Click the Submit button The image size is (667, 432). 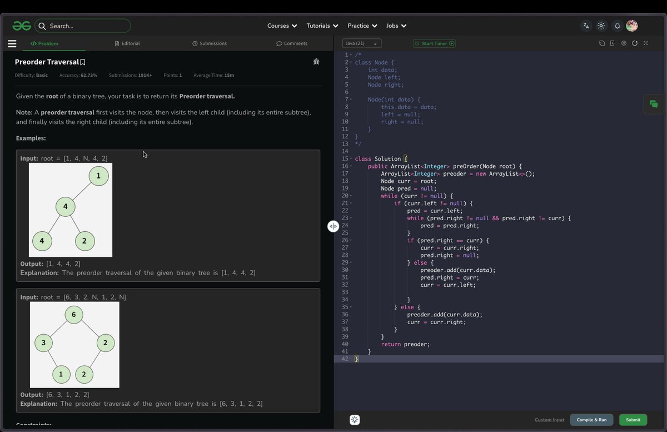point(633,420)
